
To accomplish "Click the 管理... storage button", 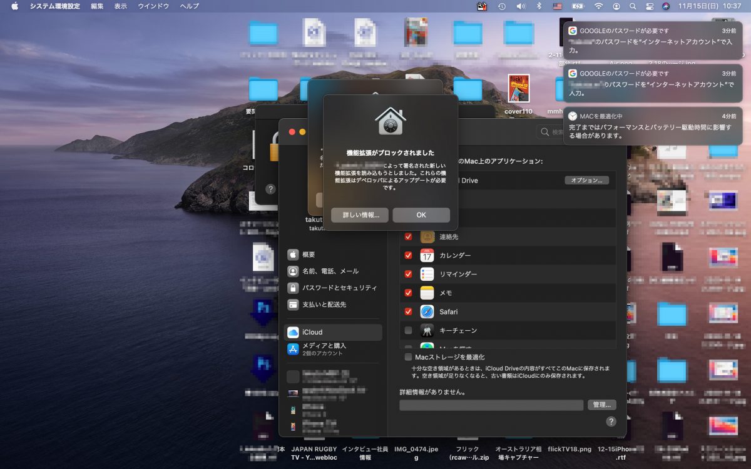I will (x=601, y=405).
